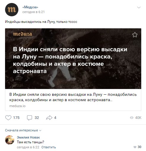Follow the meduza.io source link
The width and height of the screenshot is (146, 151).
(x=18, y=106)
